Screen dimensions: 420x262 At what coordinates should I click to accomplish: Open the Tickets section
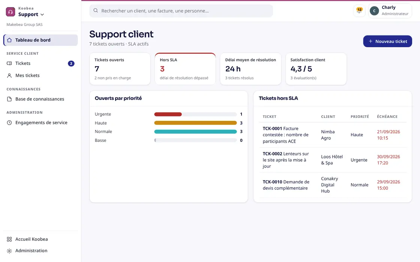(x=40, y=63)
